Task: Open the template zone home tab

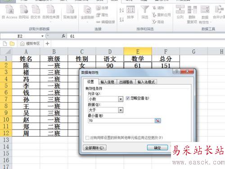Action: pyautogui.click(x=30, y=44)
